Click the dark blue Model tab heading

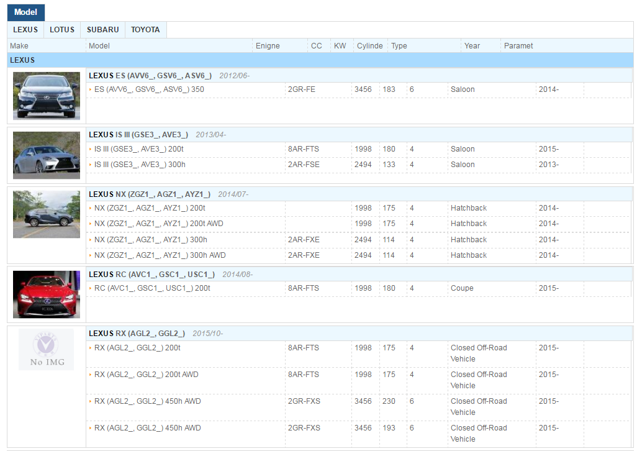pyautogui.click(x=26, y=12)
